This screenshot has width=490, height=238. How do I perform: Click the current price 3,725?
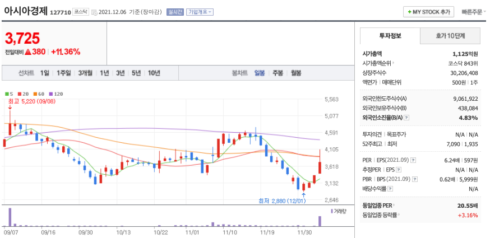tap(22, 39)
